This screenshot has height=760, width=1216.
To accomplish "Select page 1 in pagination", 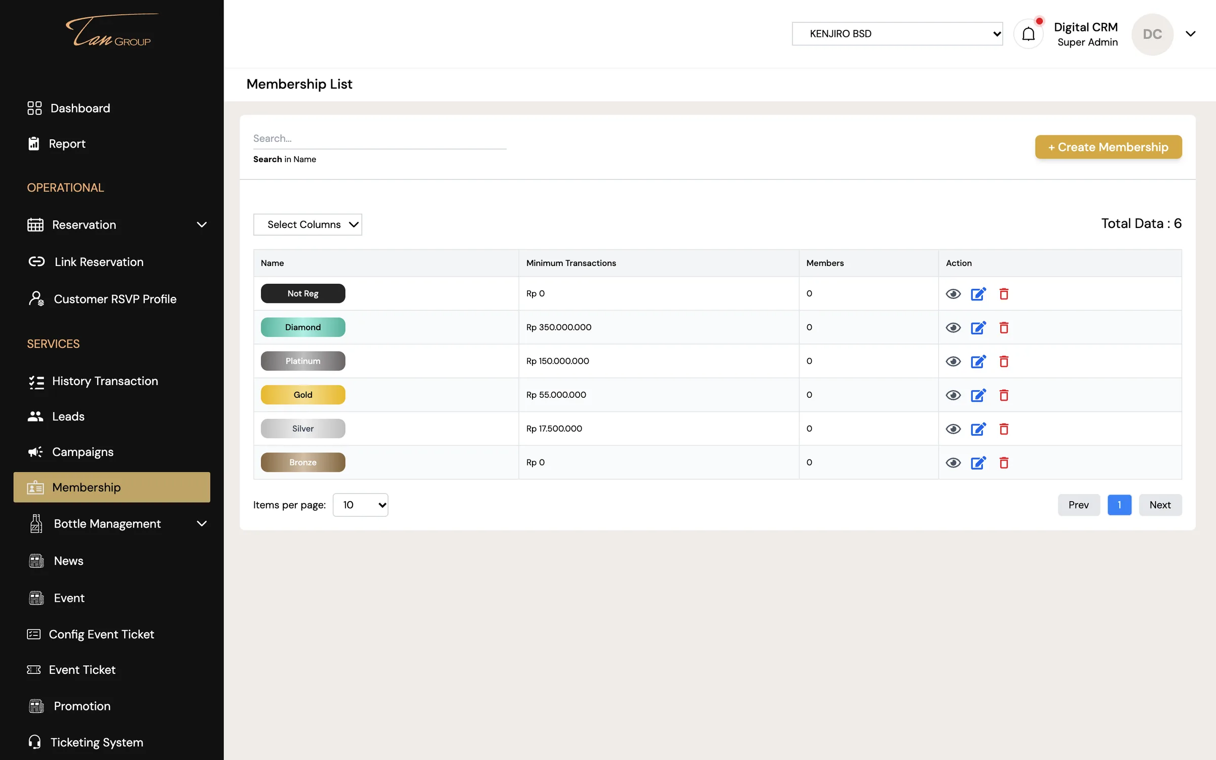I will 1119,505.
